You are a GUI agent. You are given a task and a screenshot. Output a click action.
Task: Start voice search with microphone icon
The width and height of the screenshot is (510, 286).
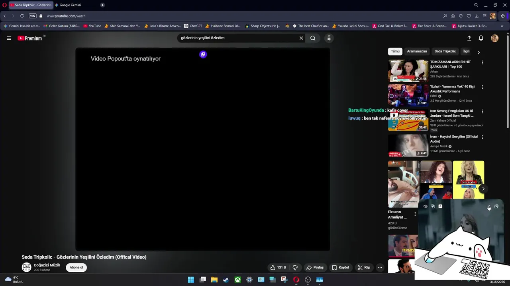pos(329,38)
